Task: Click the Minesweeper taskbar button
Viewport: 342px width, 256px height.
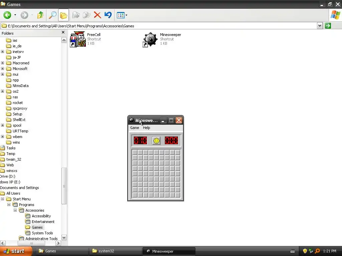Action: 169,251
